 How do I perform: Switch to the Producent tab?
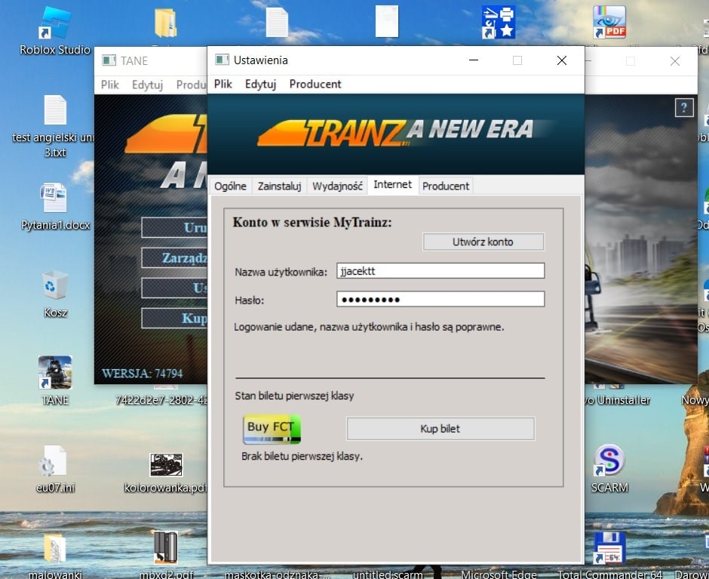(x=446, y=186)
